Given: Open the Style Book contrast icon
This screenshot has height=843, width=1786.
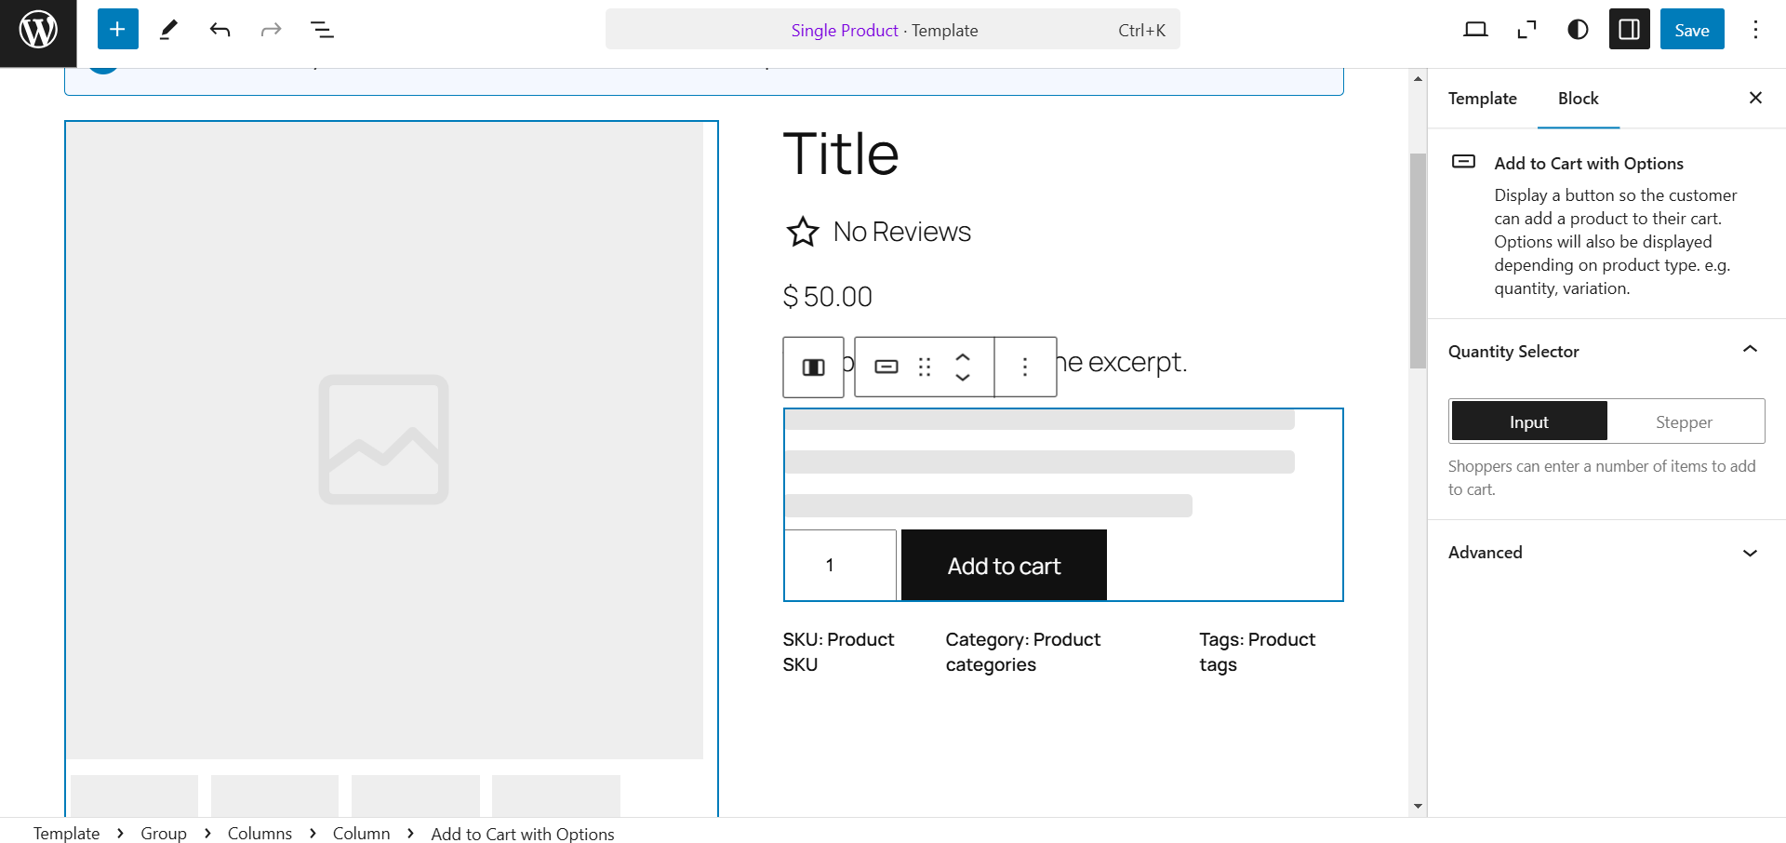Looking at the screenshot, I should (x=1578, y=29).
